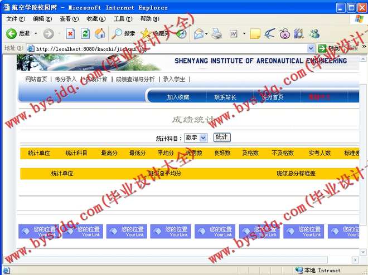Expand the Back button history arrow
The width and height of the screenshot is (368, 275).
tap(35, 33)
